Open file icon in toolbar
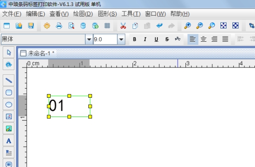This screenshot has height=167, width=255. click(19, 26)
